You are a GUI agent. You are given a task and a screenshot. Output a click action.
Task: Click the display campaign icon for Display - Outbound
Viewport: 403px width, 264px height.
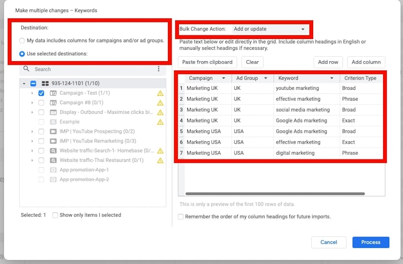(53, 113)
